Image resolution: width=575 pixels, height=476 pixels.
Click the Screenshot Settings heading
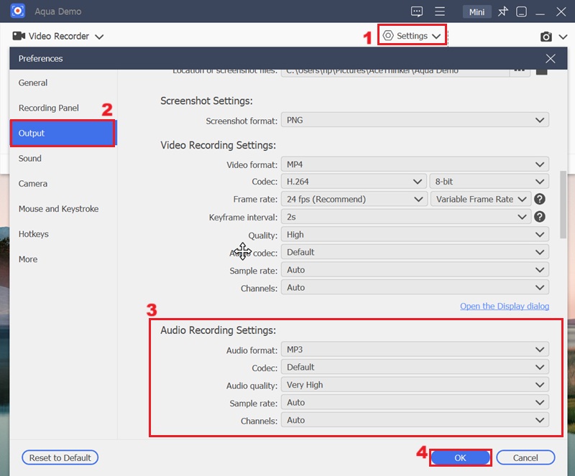point(206,101)
